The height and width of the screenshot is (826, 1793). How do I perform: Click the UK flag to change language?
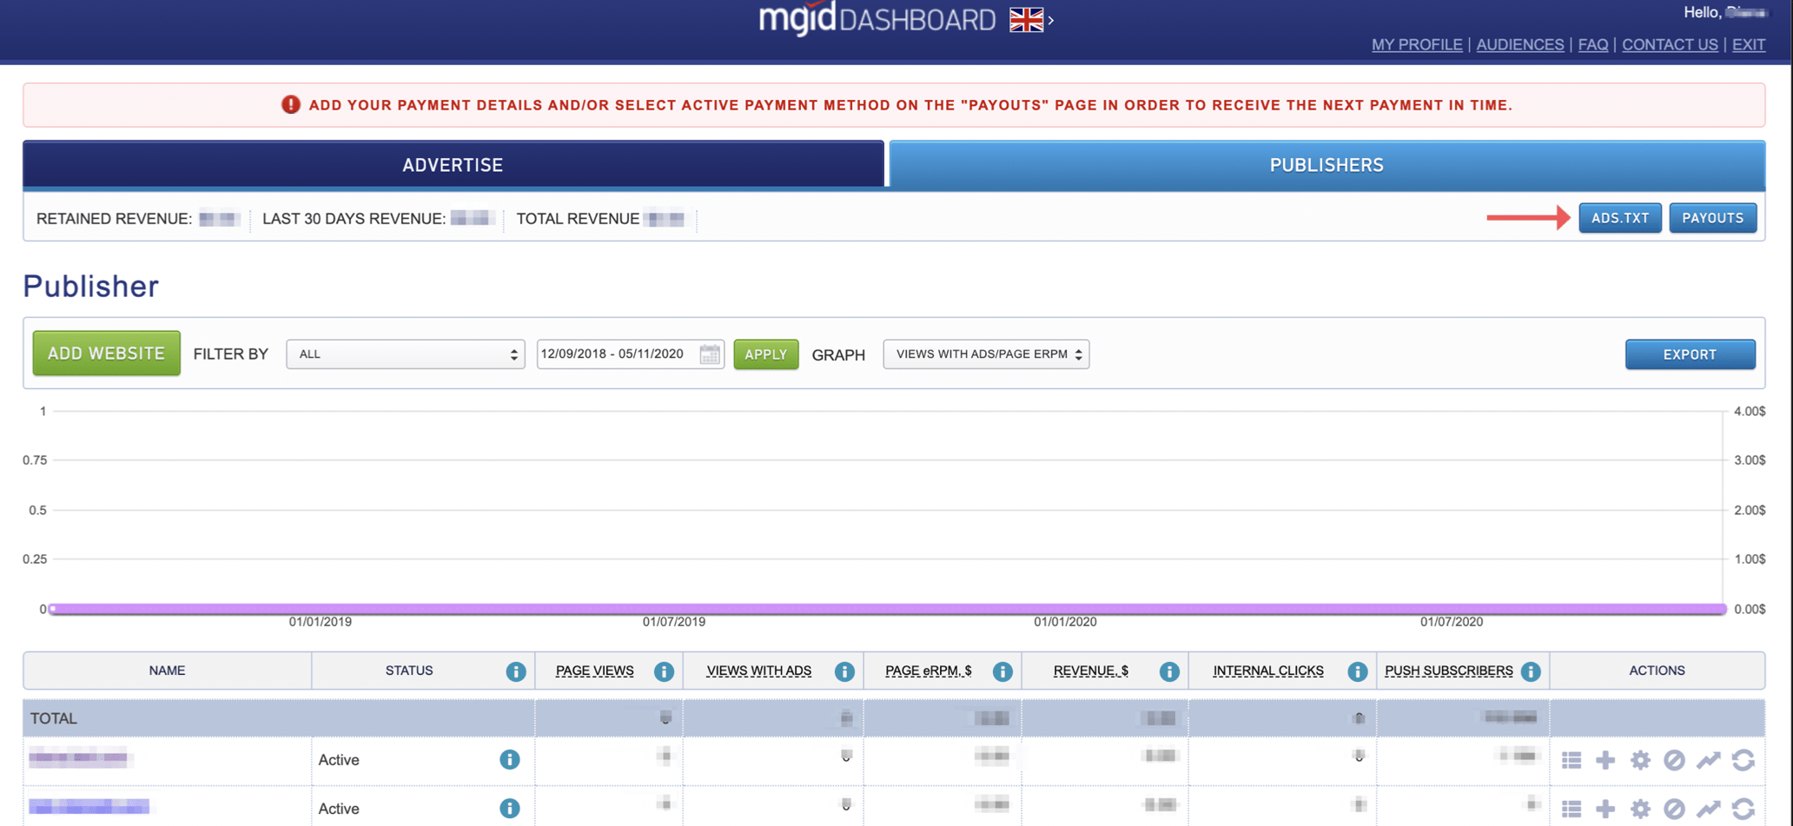coord(1029,18)
